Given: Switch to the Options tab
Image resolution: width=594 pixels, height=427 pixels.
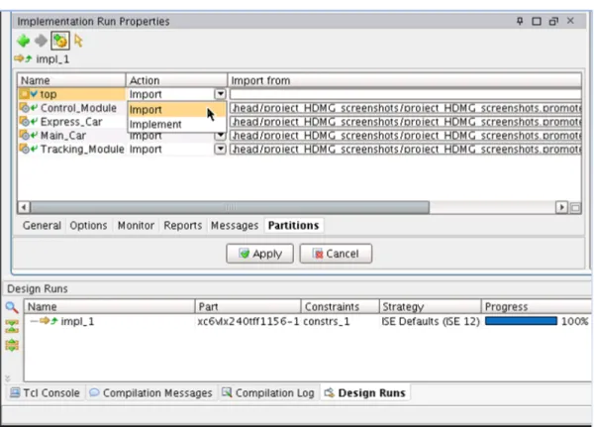Looking at the screenshot, I should click(88, 225).
